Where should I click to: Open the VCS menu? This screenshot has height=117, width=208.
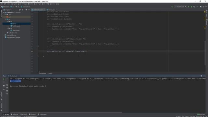click(48, 4)
